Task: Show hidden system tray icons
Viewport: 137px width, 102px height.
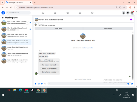Action: [114, 95]
